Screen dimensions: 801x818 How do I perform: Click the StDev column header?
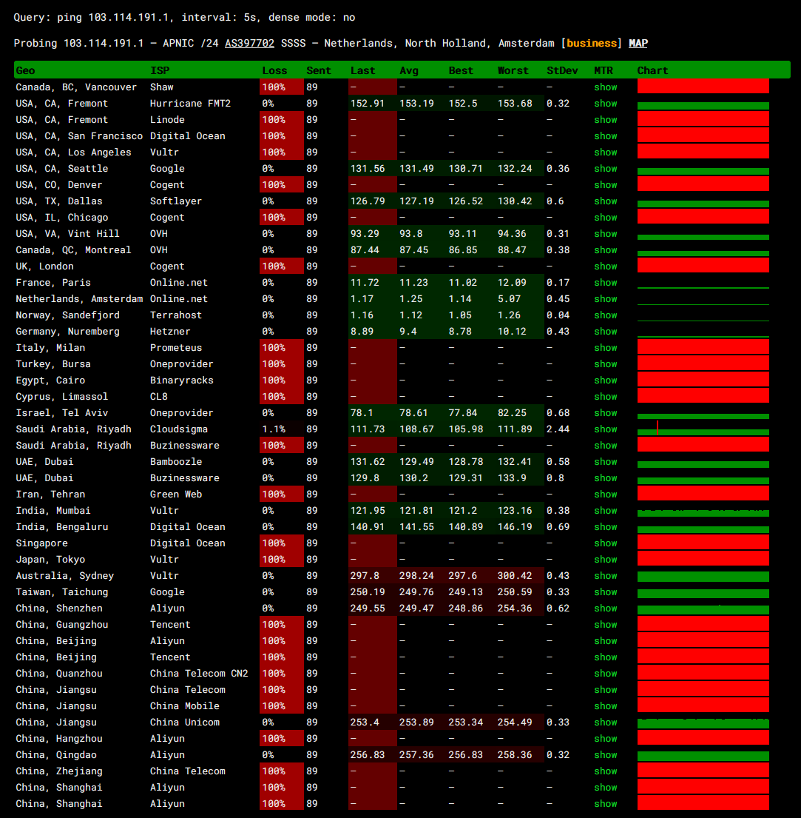(x=562, y=70)
